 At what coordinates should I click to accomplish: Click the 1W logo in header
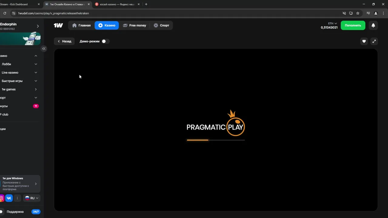[x=58, y=25]
